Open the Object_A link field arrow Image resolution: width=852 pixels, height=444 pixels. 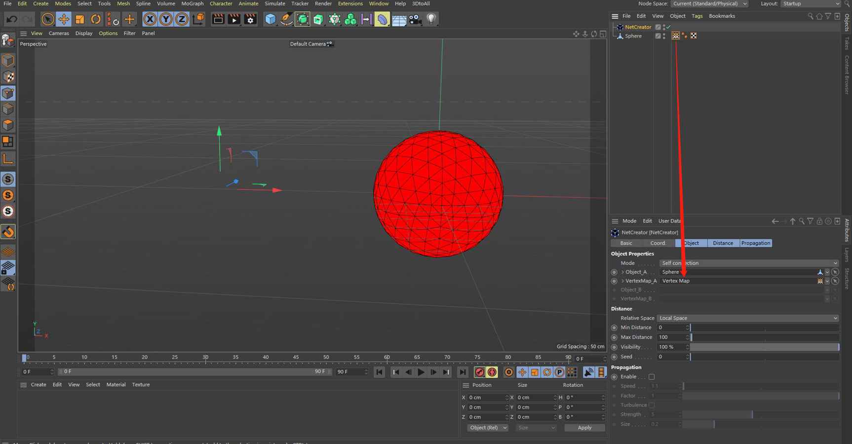tap(827, 272)
